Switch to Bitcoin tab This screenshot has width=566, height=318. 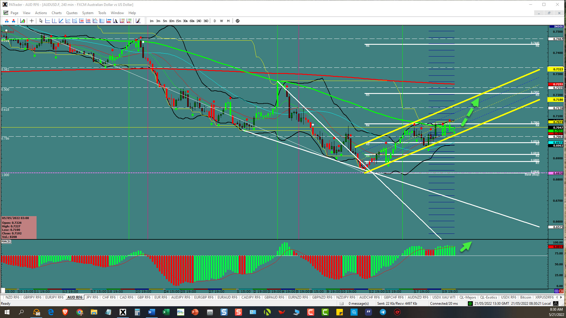pos(526,297)
